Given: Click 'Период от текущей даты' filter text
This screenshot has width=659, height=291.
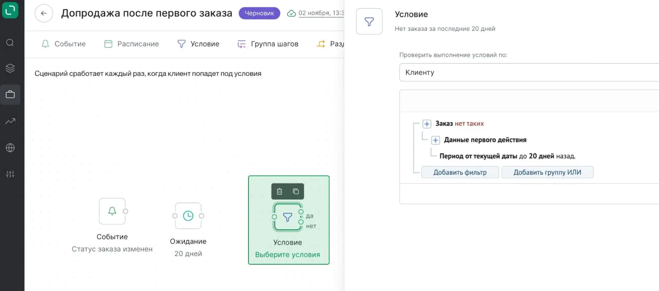Looking at the screenshot, I should click(x=478, y=156).
